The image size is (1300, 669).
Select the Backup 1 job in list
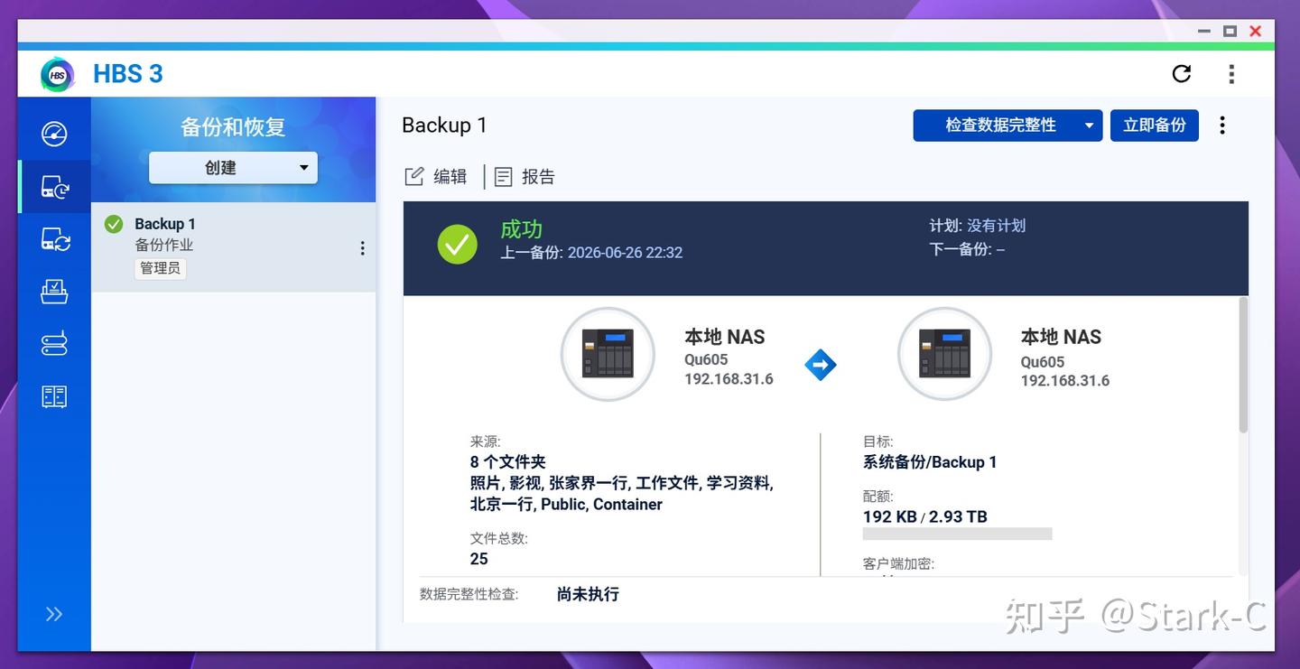[234, 246]
